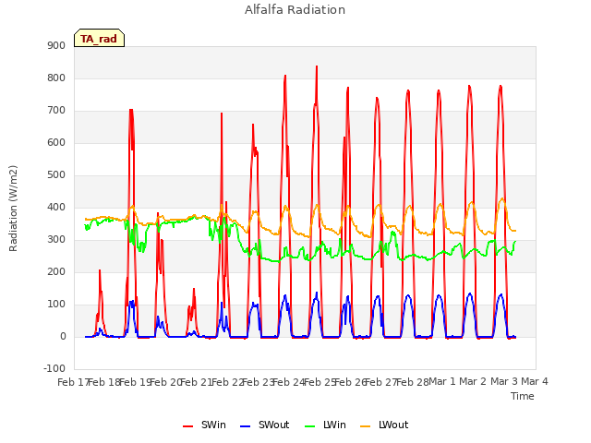
Task: Click the Mar 1 x-axis date label
Action: coord(442,381)
